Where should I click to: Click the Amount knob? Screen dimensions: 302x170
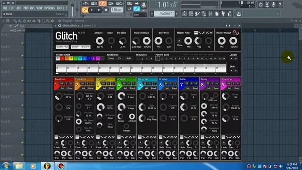coord(100,41)
